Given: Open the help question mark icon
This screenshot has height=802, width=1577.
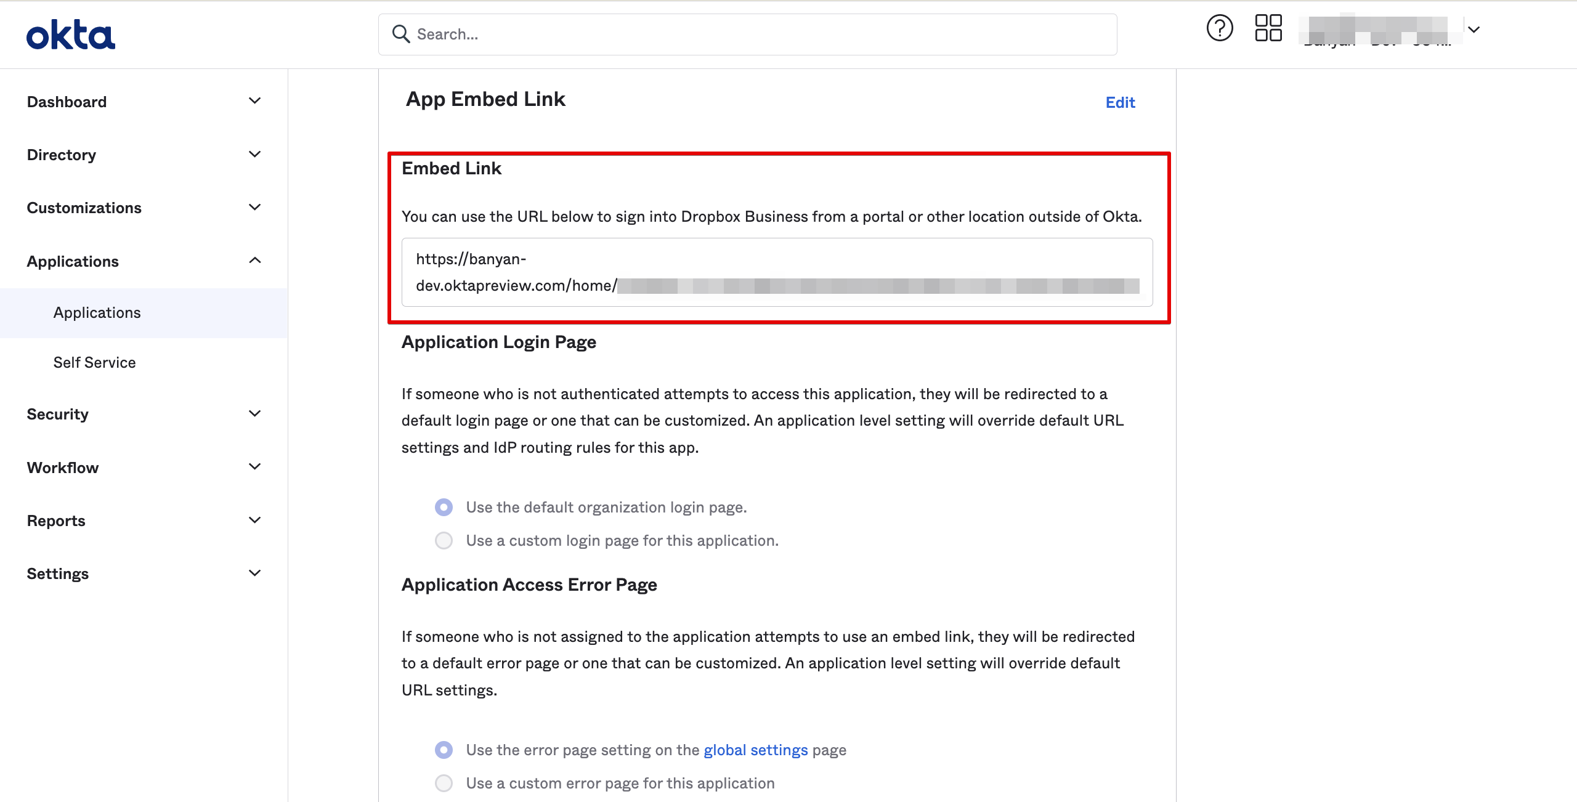Looking at the screenshot, I should tap(1219, 28).
